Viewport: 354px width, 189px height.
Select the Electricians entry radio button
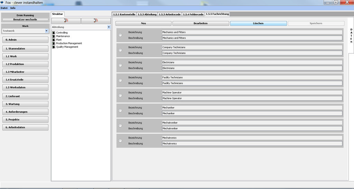(x=120, y=65)
